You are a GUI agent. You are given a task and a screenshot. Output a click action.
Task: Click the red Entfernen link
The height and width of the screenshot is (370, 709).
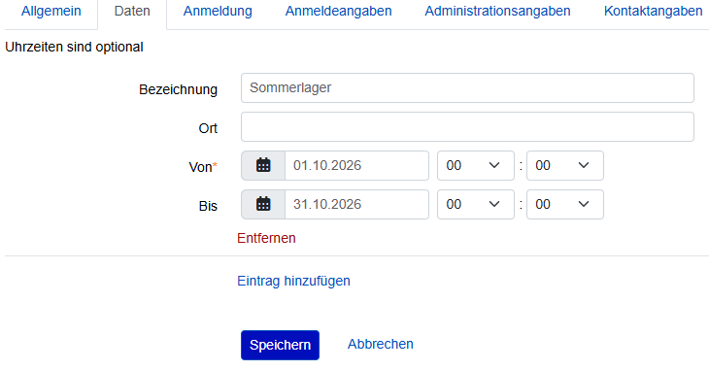[x=266, y=238]
